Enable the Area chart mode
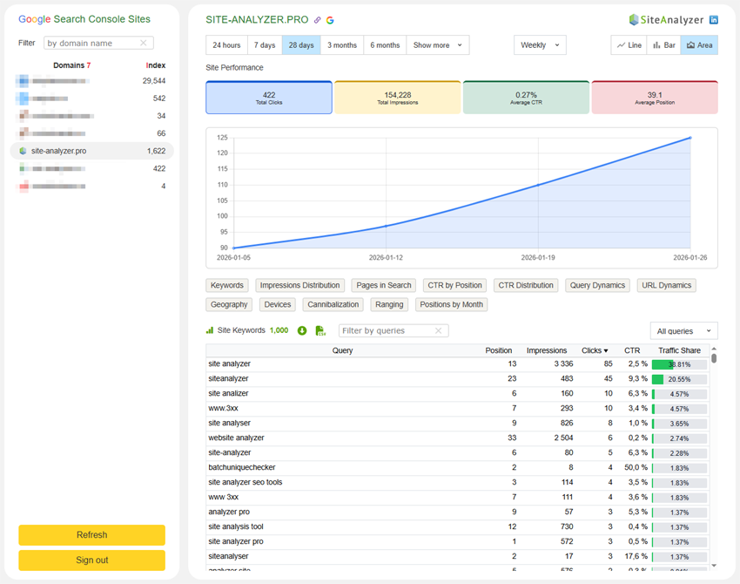 pos(701,44)
